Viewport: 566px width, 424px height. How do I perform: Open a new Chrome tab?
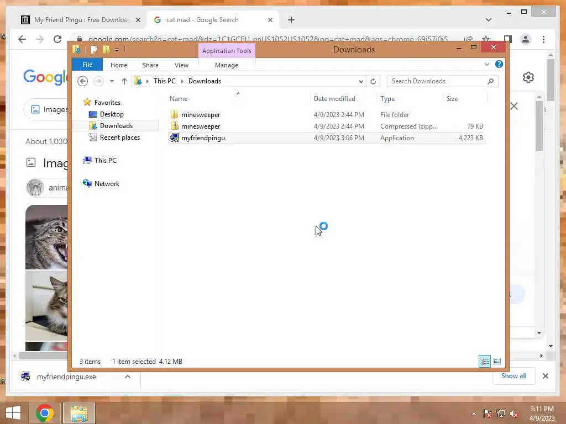coord(291,20)
